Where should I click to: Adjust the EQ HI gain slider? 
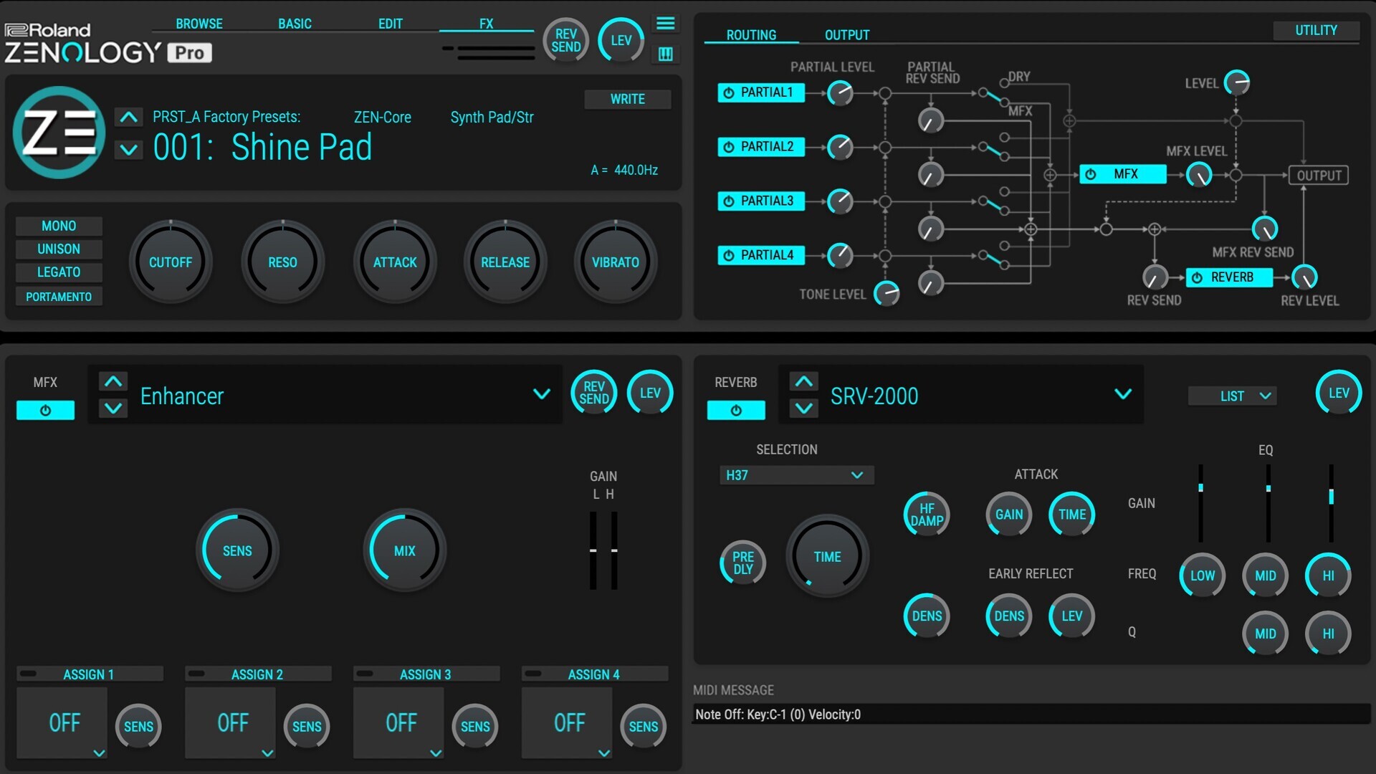(1331, 497)
